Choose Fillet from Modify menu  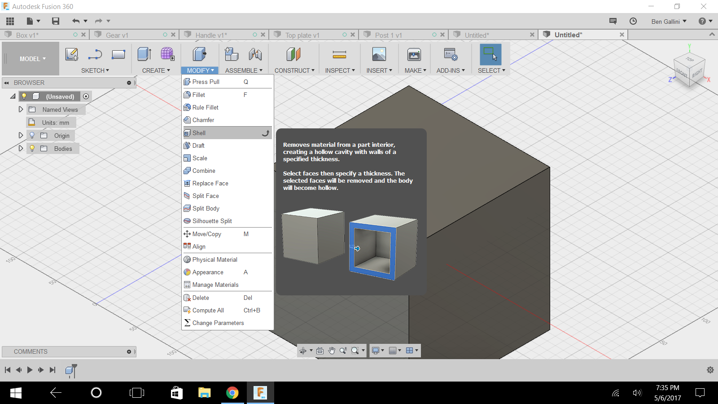coord(228,95)
